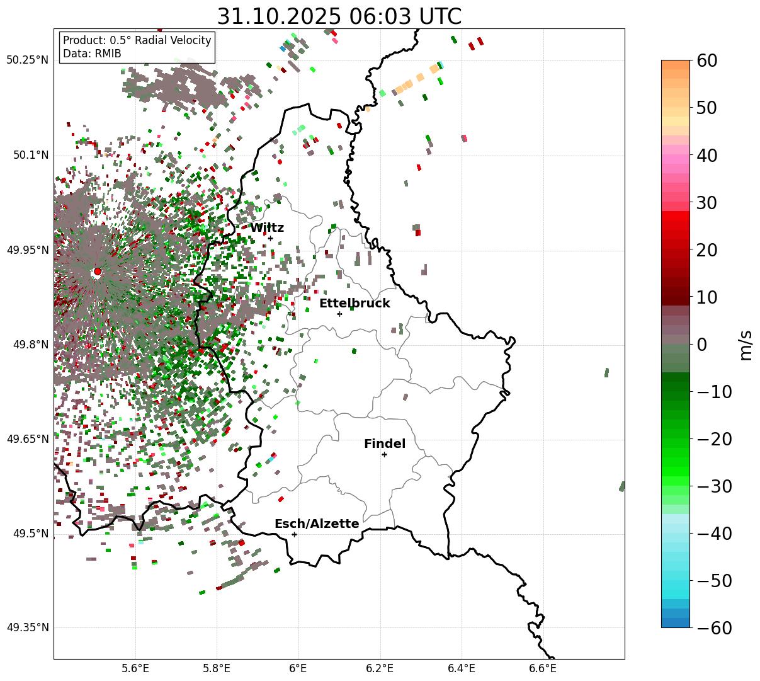
Task: Click the 50.1°N latitude label
Action: tap(30, 155)
